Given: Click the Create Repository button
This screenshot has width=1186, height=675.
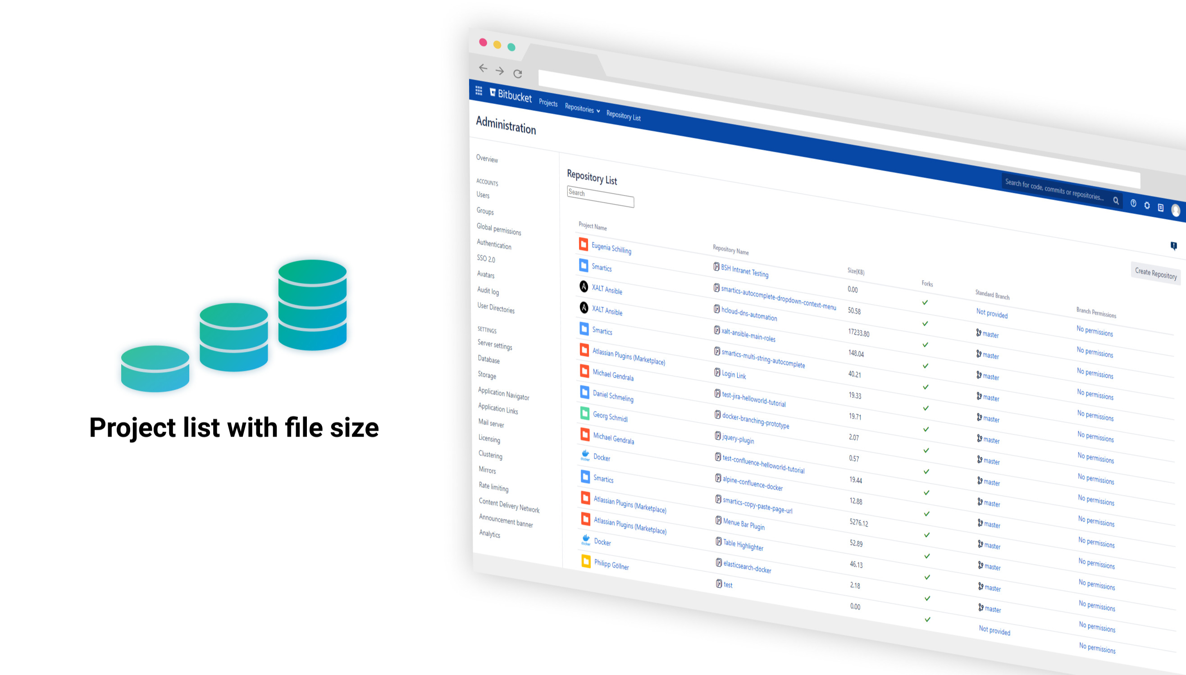Looking at the screenshot, I should (1155, 273).
